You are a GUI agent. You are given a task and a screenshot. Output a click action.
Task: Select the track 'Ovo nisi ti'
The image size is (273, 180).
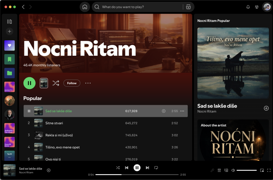[106, 157]
